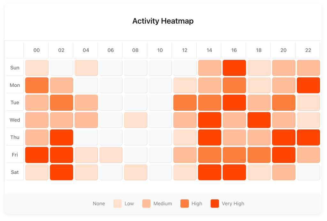Click the High legend swatch

coord(185,203)
